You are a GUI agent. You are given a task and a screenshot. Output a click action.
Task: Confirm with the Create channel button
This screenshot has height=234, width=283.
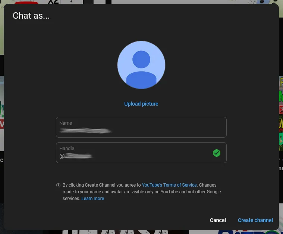coord(255,220)
